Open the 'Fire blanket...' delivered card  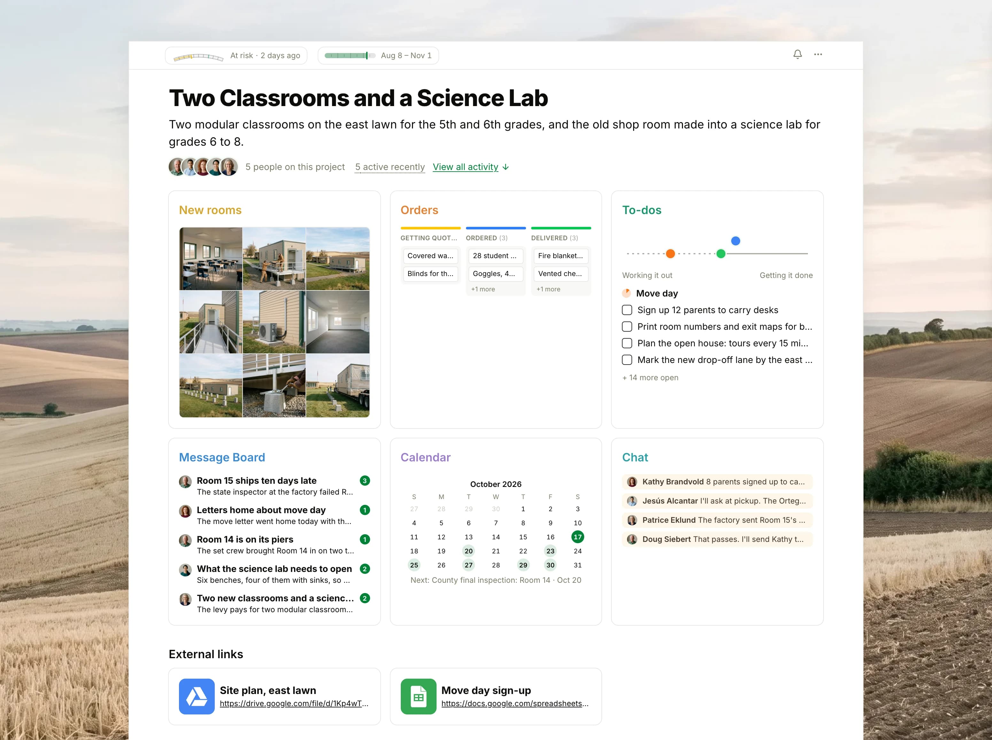tap(561, 256)
